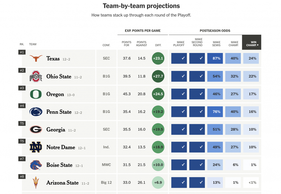Click the Points For column header

126,43
